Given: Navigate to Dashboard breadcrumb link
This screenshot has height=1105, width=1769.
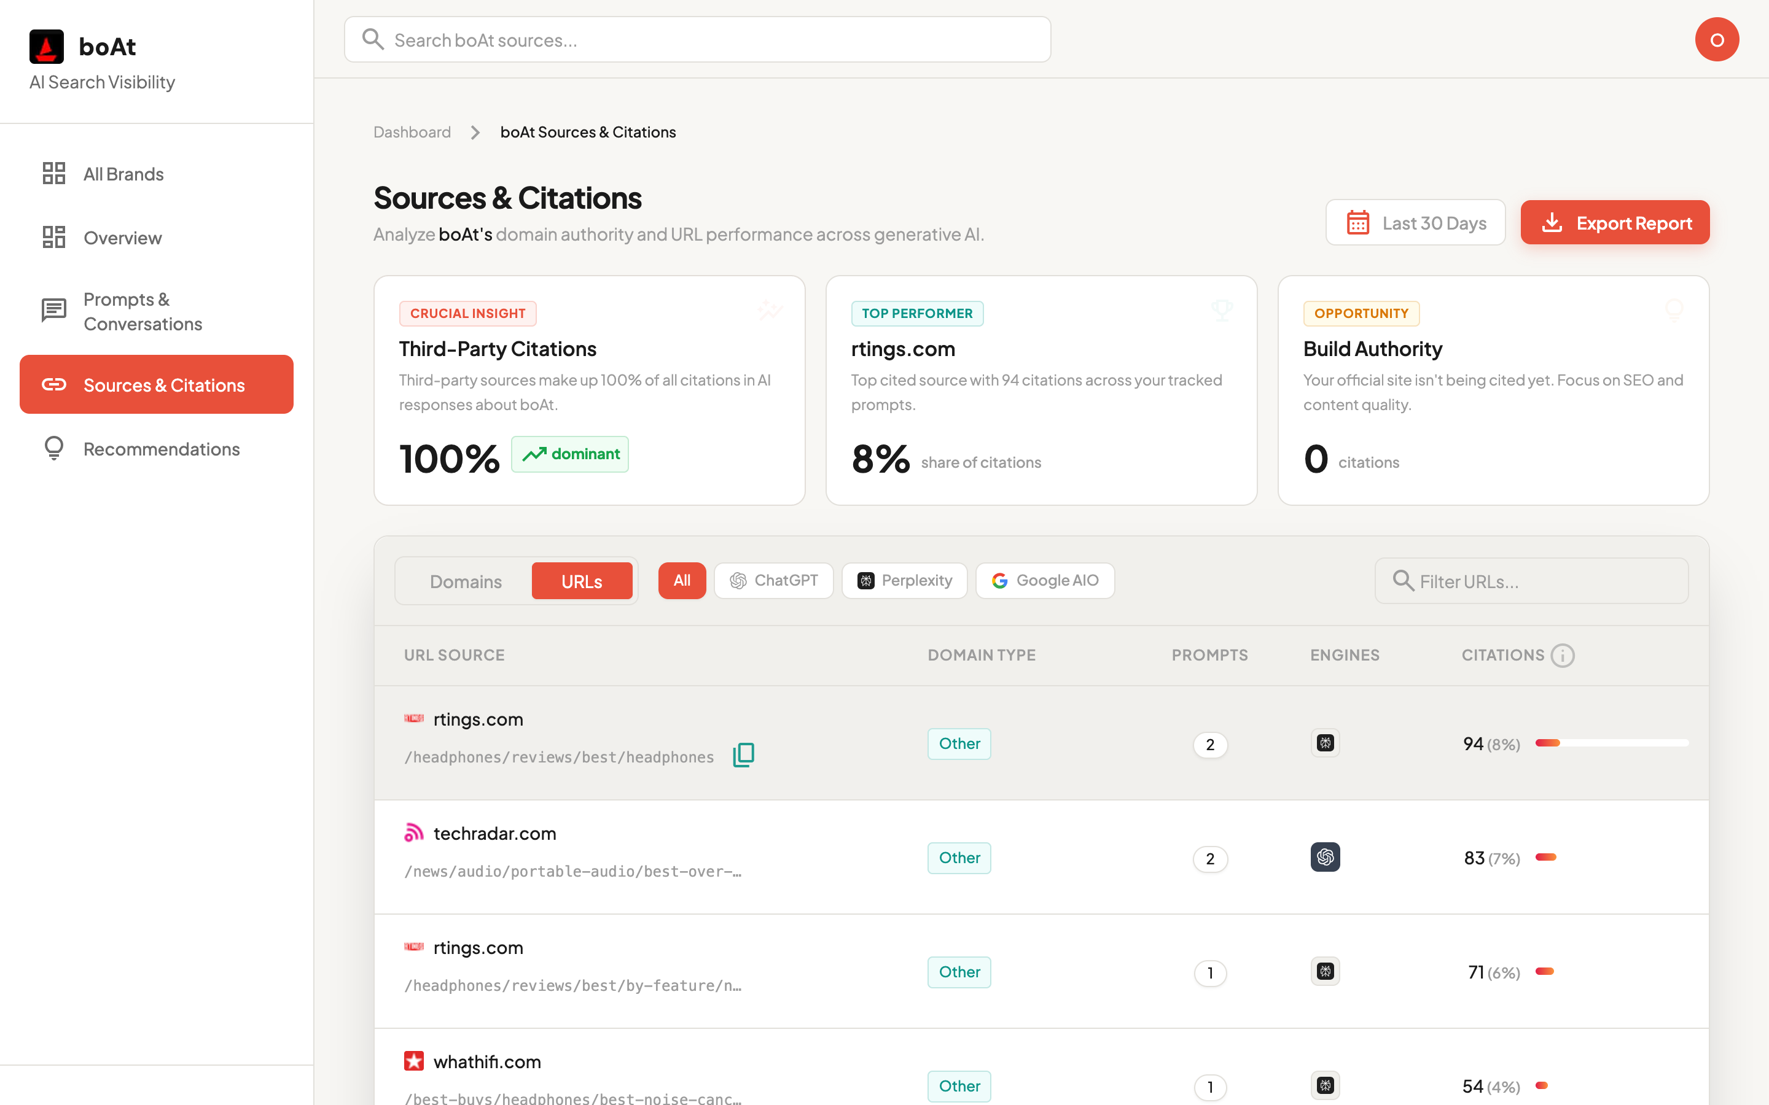Looking at the screenshot, I should [412, 132].
